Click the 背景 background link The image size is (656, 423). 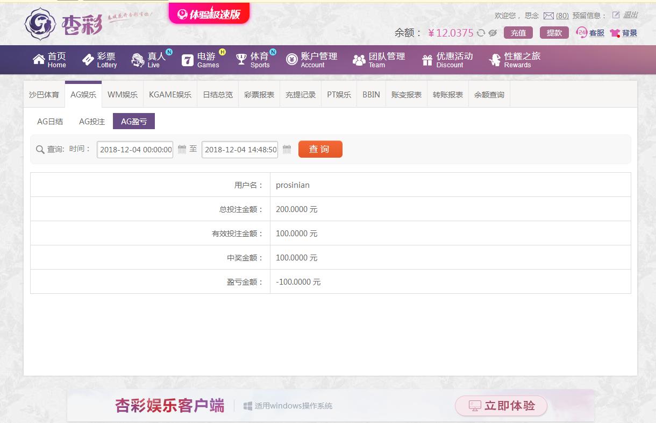(630, 33)
